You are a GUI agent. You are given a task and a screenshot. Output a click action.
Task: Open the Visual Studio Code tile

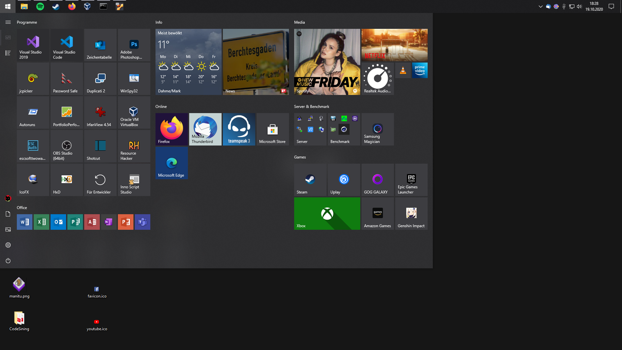tap(66, 45)
